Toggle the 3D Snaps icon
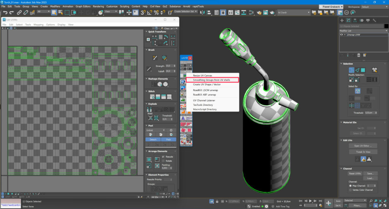The image size is (389, 209). tap(143, 13)
